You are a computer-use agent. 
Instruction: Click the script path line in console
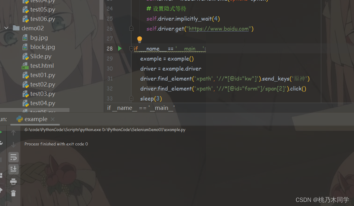(x=105, y=130)
